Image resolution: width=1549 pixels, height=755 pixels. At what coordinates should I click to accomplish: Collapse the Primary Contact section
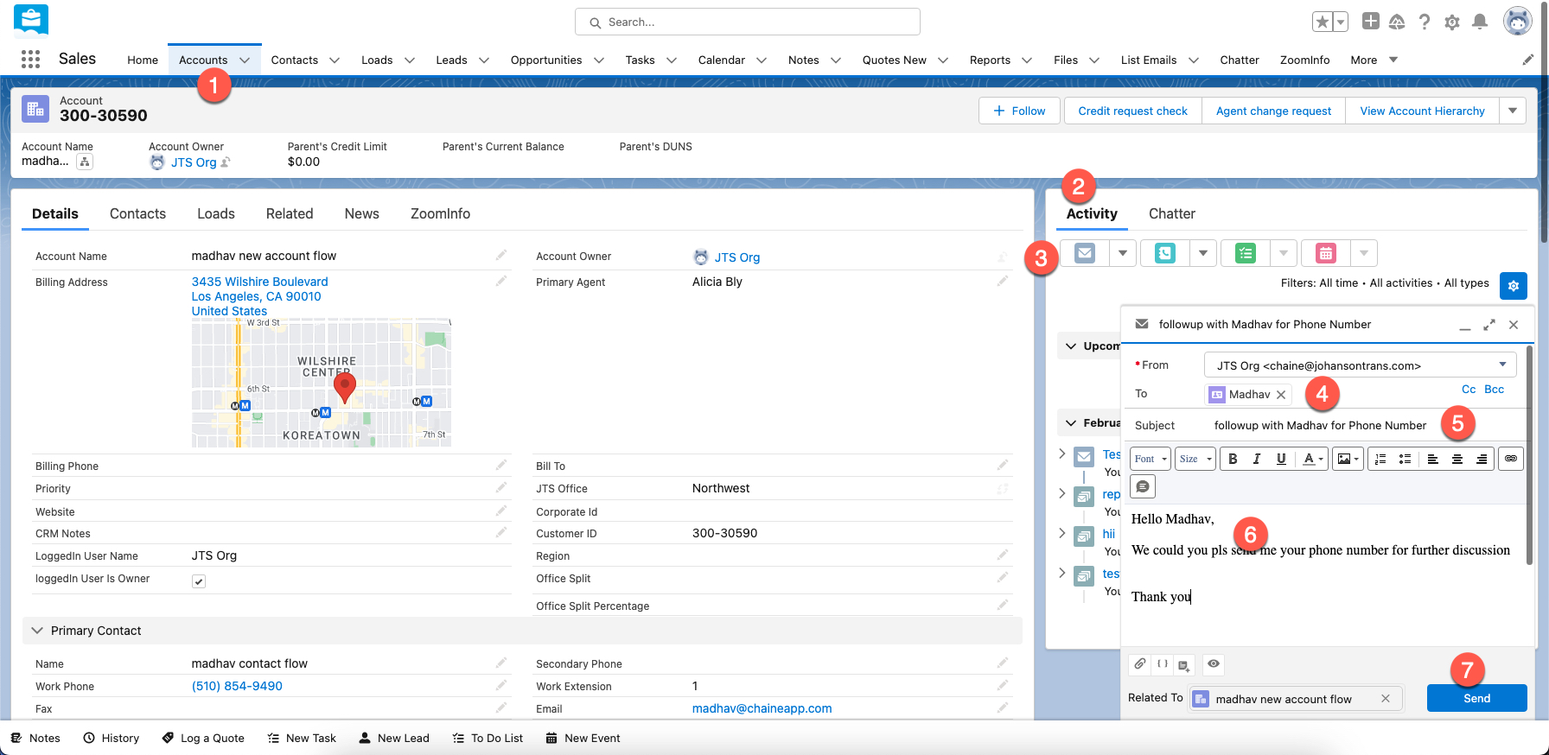click(x=37, y=631)
